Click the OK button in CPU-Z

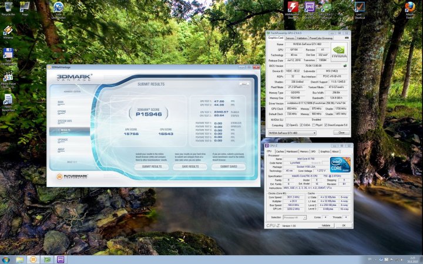(344, 225)
